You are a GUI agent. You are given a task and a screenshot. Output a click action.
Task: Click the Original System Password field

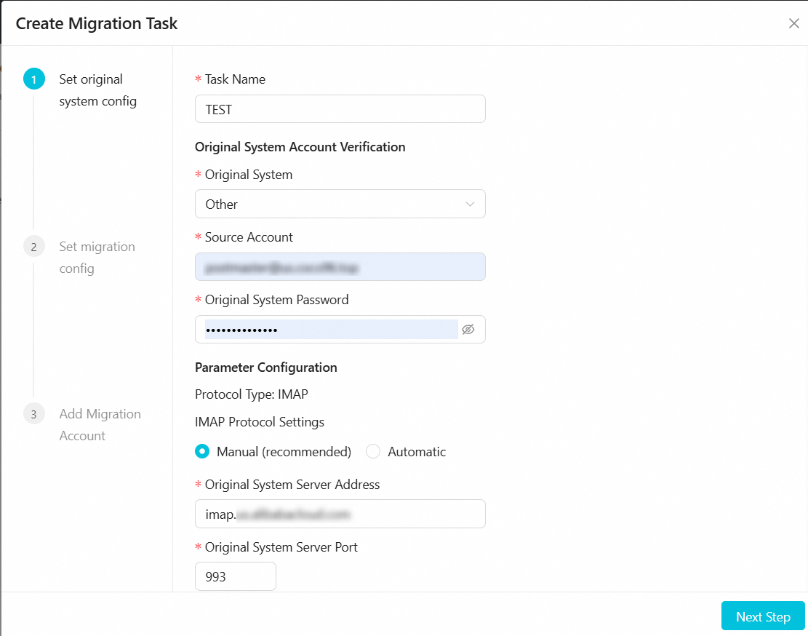click(327, 330)
